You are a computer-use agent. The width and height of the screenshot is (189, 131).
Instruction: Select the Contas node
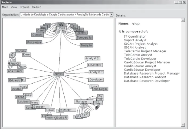[x=37, y=35]
